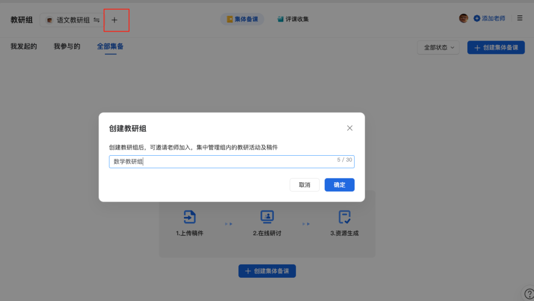The width and height of the screenshot is (534, 301).
Task: Open the help question mark icon
Action: [x=529, y=293]
